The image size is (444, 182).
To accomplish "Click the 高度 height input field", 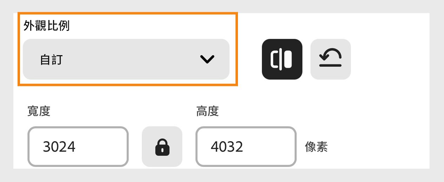I will pyautogui.click(x=246, y=147).
